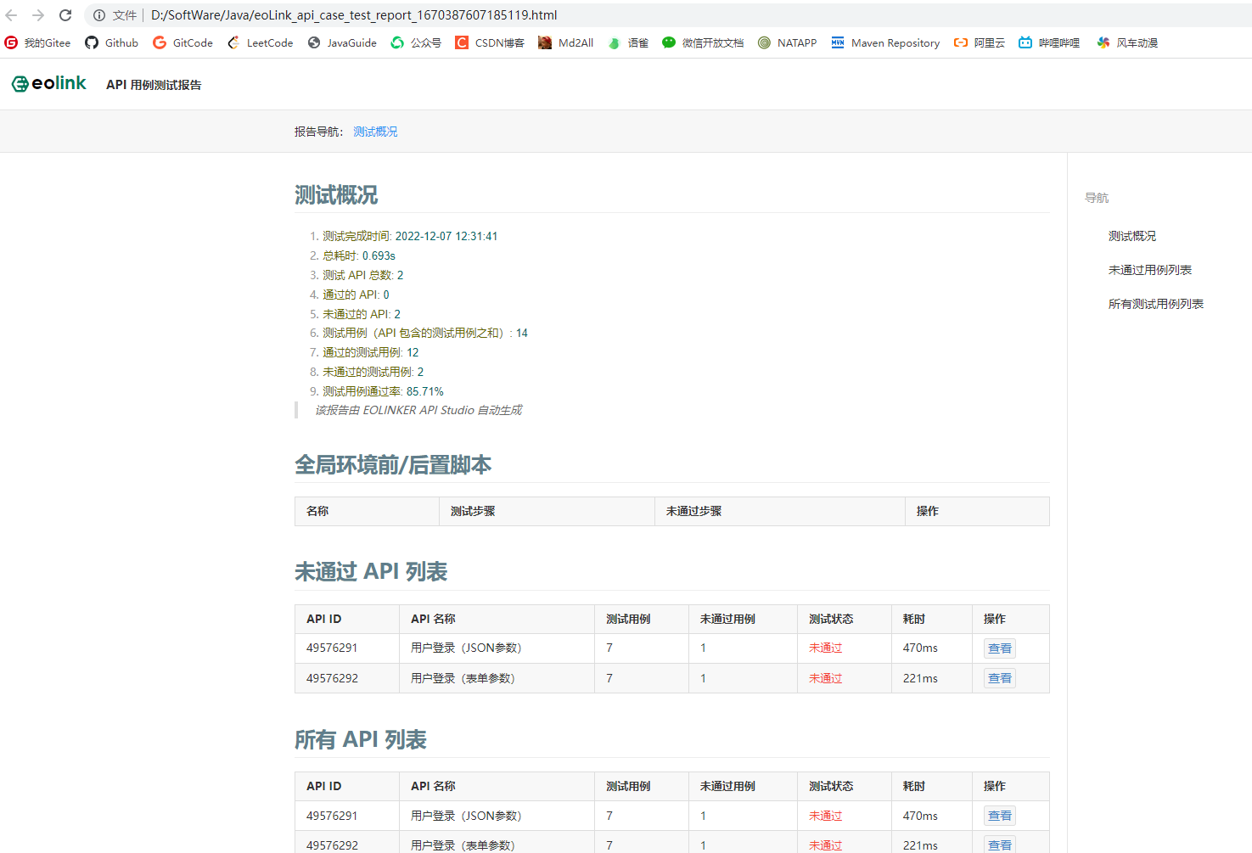This screenshot has width=1252, height=853.
Task: Click the eolink logo
Action: click(48, 83)
